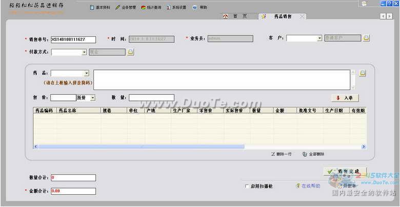Open customer lookup icon next to 客户

click(366, 38)
